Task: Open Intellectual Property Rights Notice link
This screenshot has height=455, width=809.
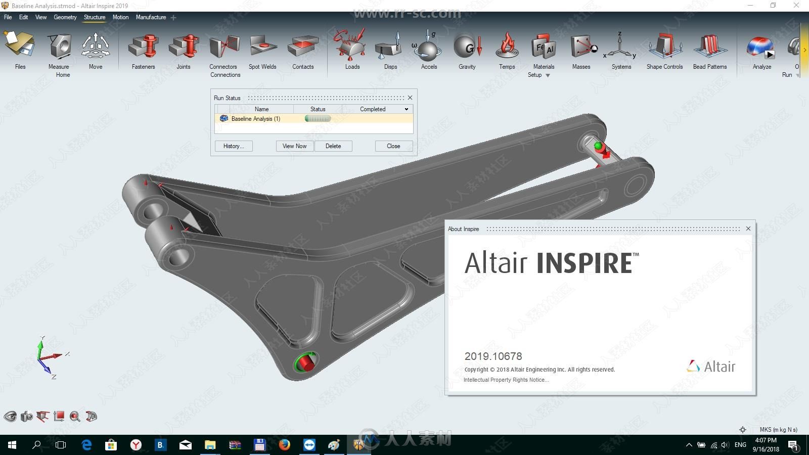Action: coord(506,380)
